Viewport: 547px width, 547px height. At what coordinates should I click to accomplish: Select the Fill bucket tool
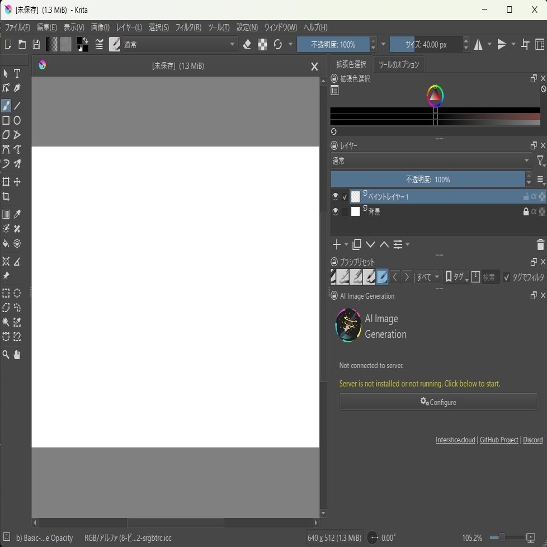pyautogui.click(x=6, y=243)
